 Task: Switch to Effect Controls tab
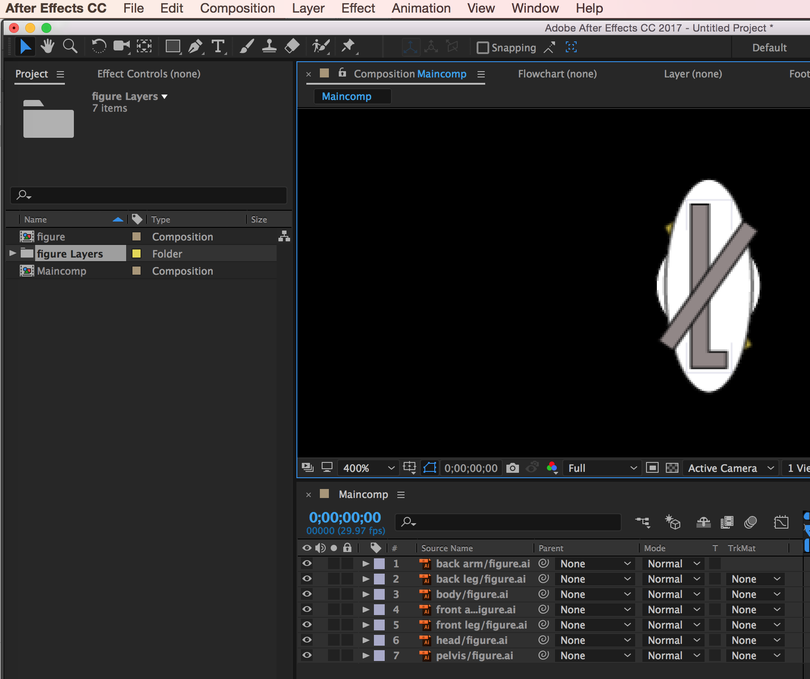click(149, 74)
